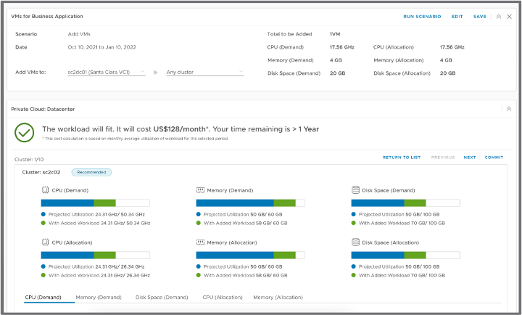
Task: Click the CPU (Demand) utilization bar
Action: point(95,203)
